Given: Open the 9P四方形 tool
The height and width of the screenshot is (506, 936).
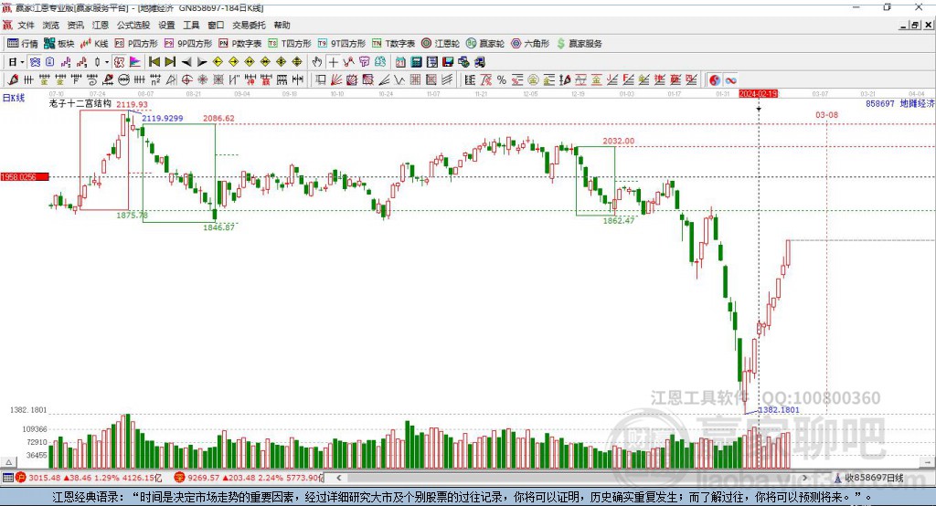Looking at the screenshot, I should coord(188,44).
